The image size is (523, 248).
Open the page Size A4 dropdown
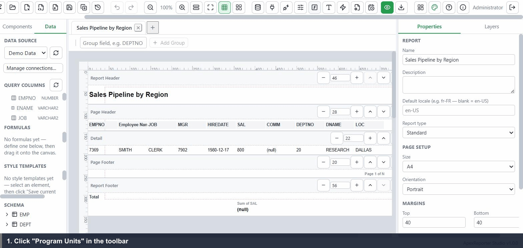click(x=459, y=166)
